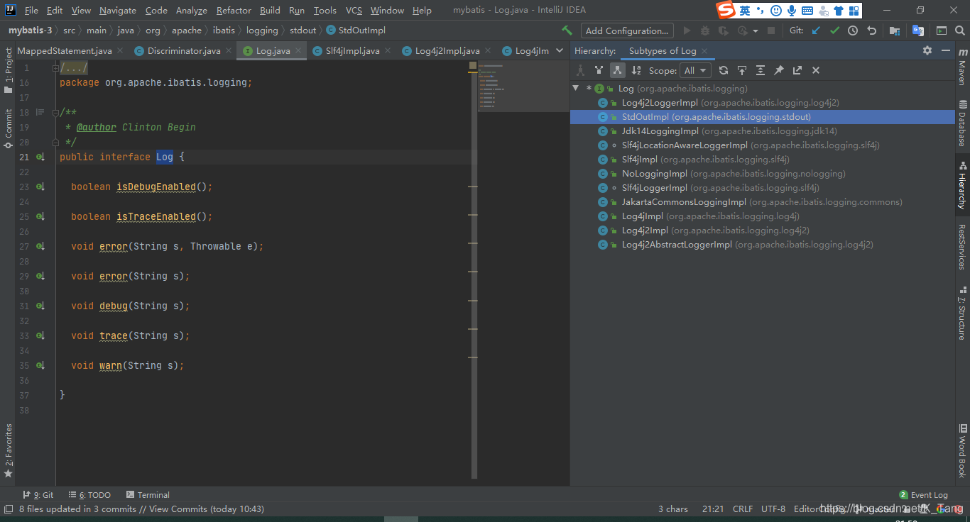Refresh the hierarchy tree
The width and height of the screenshot is (970, 522).
tap(723, 70)
